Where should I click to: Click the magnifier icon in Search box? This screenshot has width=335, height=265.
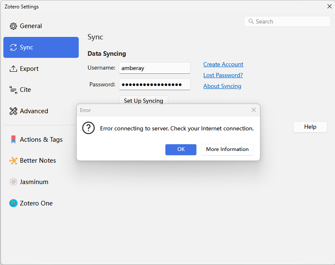point(251,21)
